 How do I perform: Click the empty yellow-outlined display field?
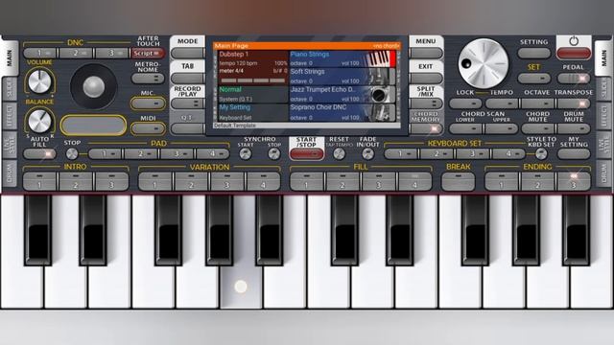click(94, 126)
